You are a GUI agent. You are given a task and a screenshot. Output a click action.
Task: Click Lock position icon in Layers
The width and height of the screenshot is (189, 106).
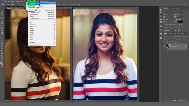(172, 42)
